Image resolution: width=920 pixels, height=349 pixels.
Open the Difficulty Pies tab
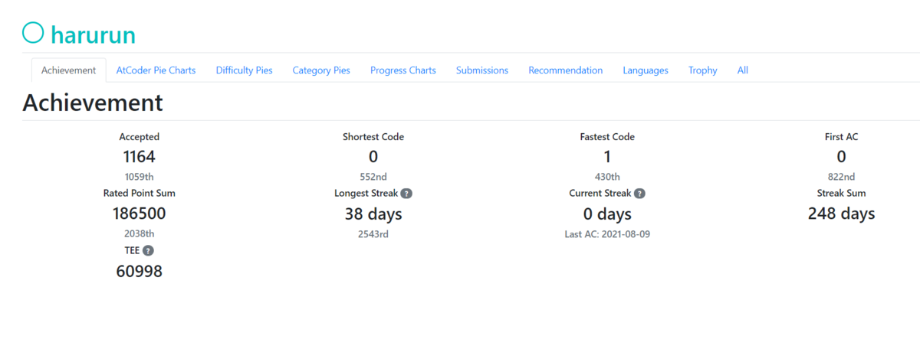(x=244, y=70)
